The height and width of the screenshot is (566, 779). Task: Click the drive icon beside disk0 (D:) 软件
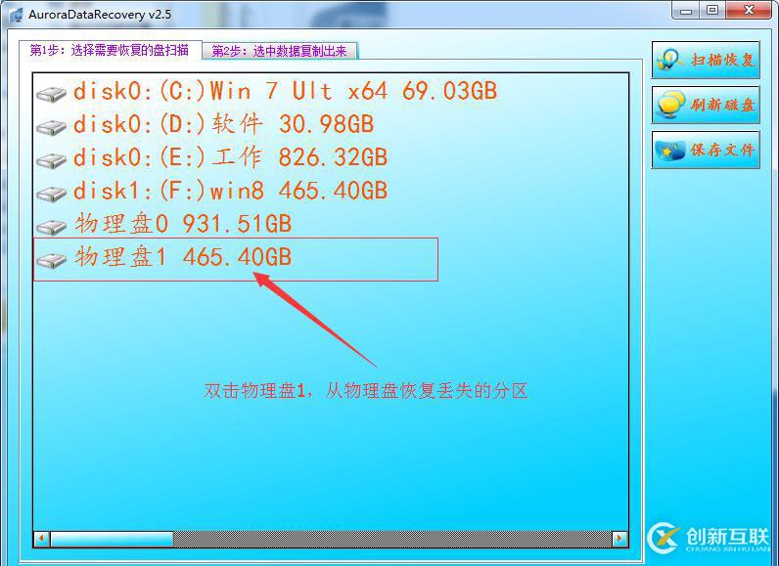pos(51,126)
